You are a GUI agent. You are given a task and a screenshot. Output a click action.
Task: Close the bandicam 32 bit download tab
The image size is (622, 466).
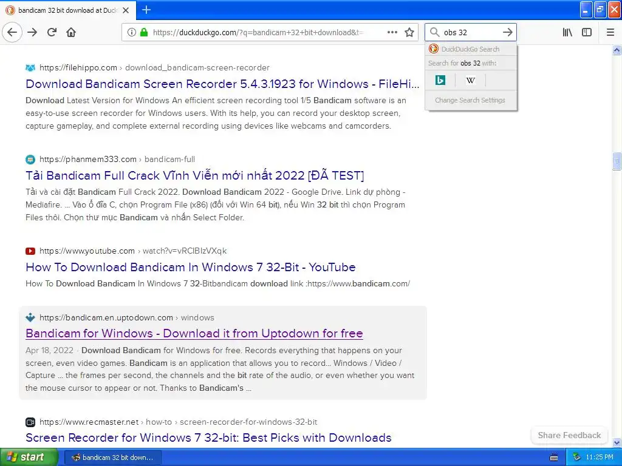(x=126, y=10)
